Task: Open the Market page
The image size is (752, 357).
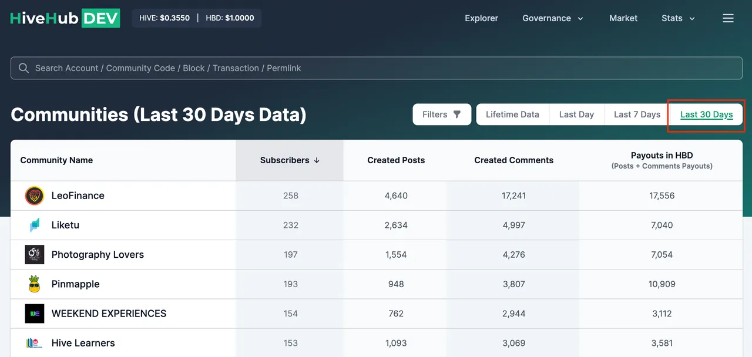Action: point(623,18)
